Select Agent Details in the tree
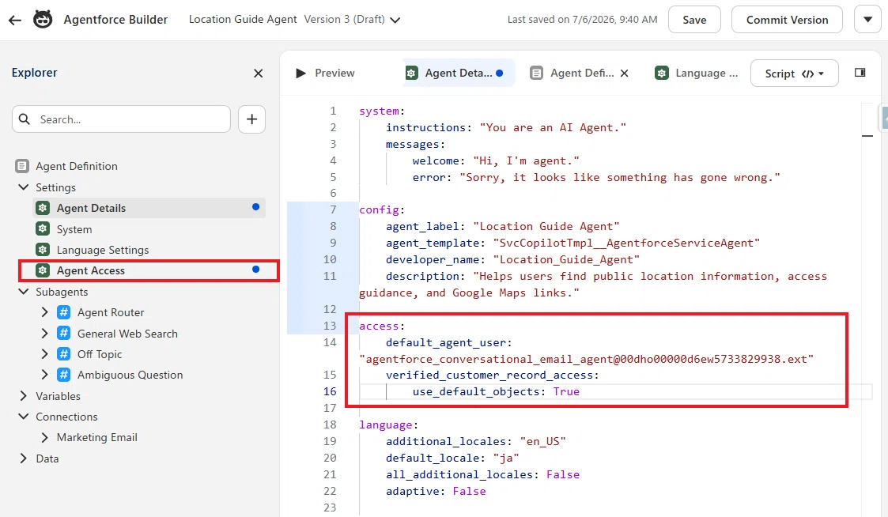This screenshot has height=517, width=888. tap(150, 208)
